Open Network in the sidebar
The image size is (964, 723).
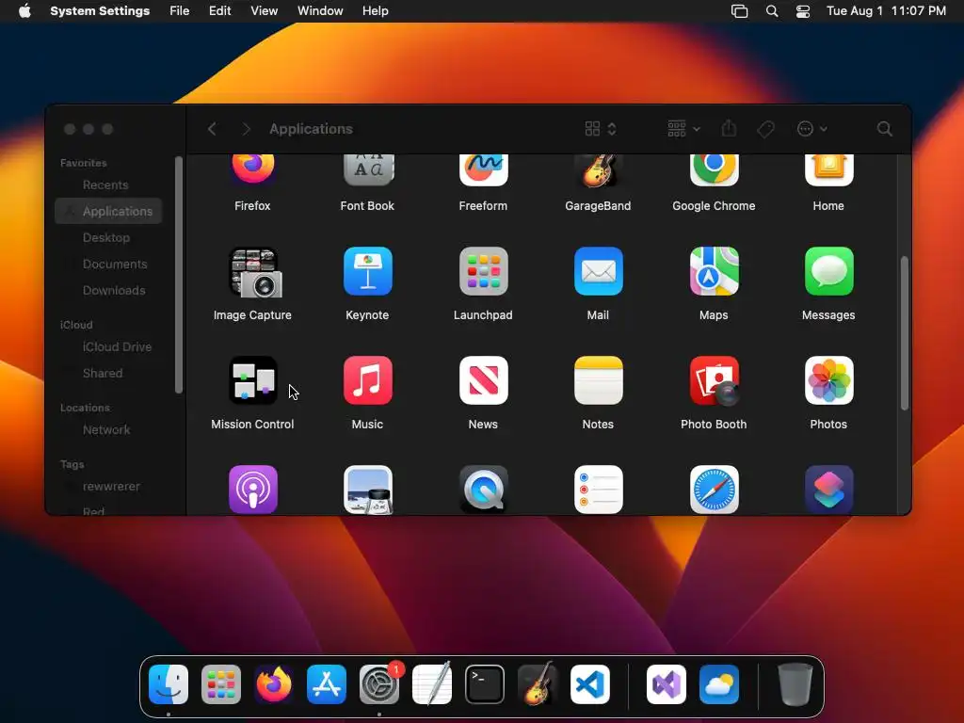(106, 429)
